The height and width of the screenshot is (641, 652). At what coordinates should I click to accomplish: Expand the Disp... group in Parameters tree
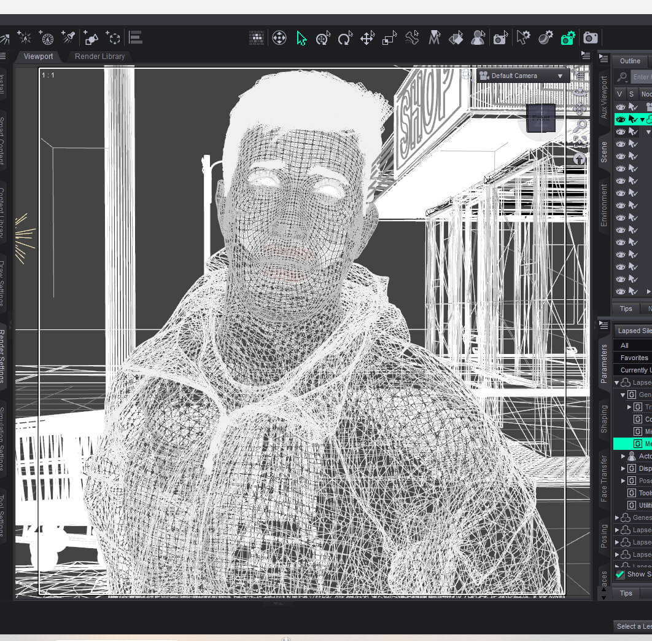point(623,469)
